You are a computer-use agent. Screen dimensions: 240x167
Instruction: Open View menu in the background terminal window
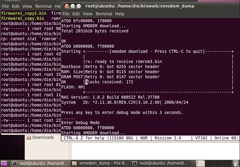click(x=27, y=6)
